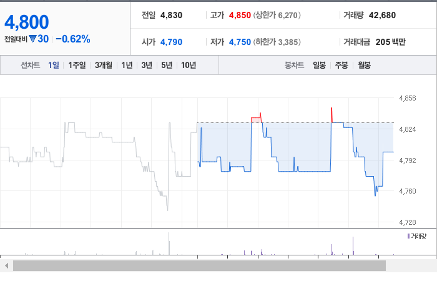
Task: Click the 4,824 axis label
Action: (x=408, y=129)
